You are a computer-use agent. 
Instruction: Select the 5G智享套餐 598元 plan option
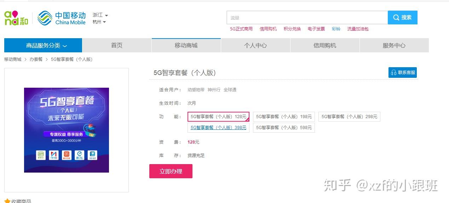[284, 128]
